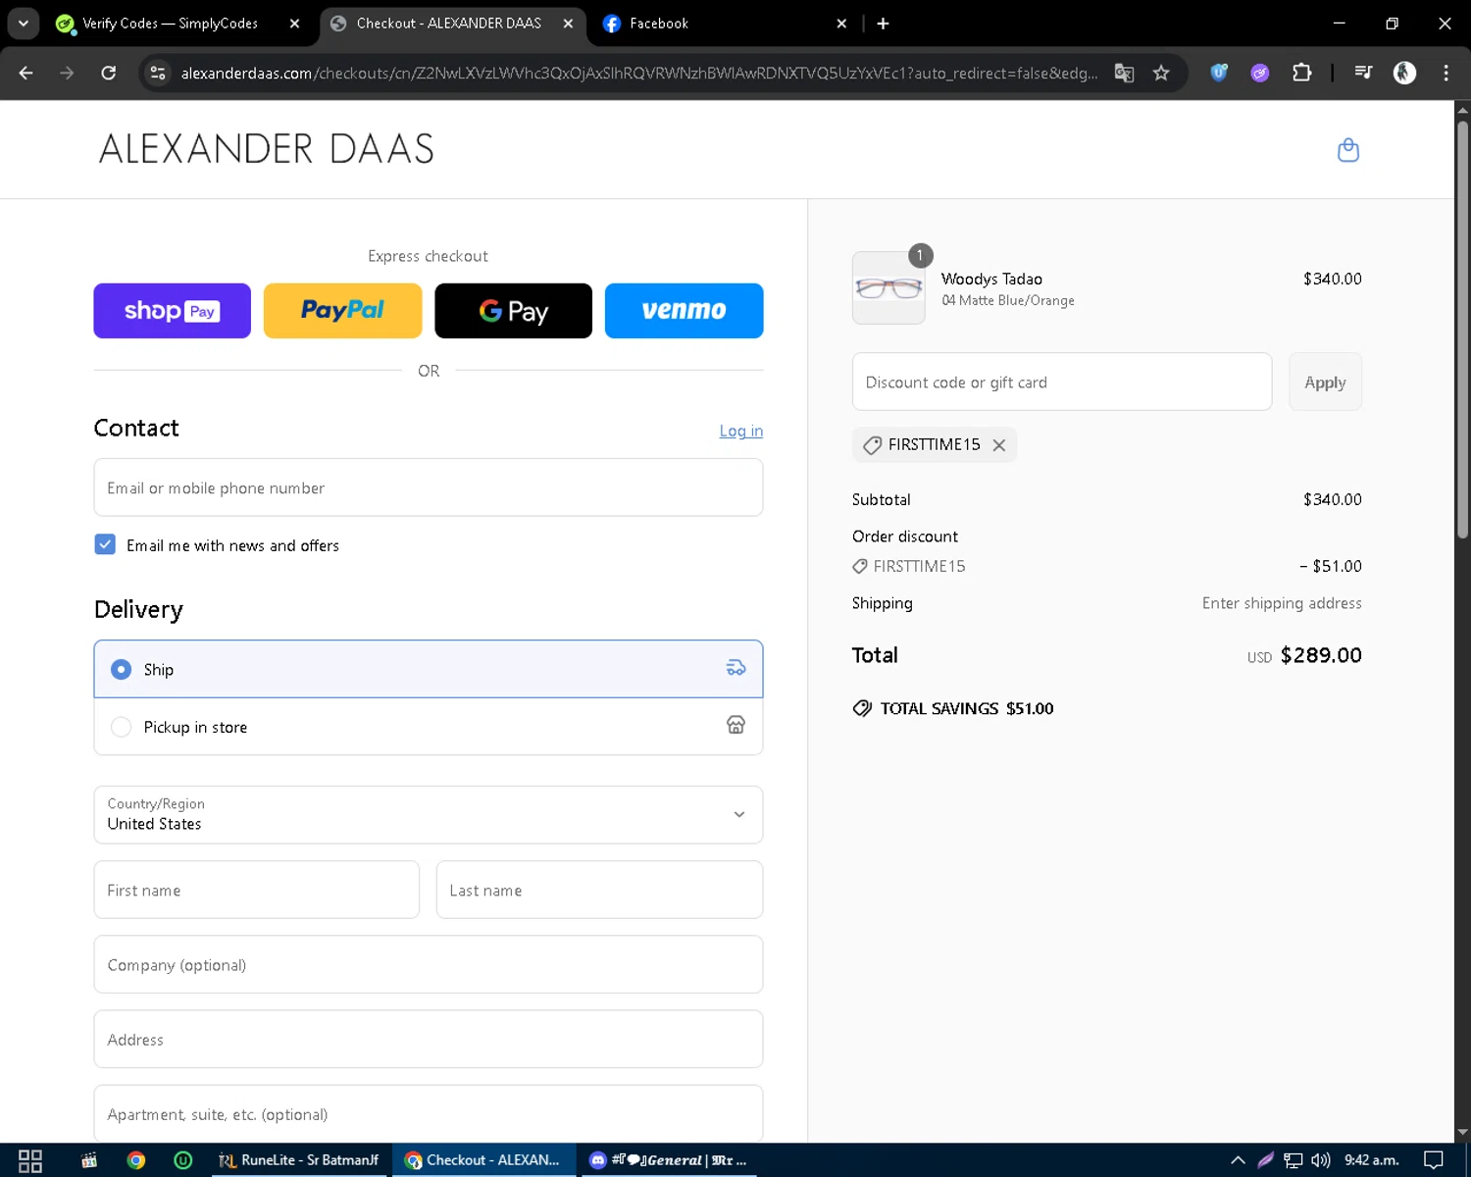Viewport: 1471px width, 1177px height.
Task: Open the site information icon in address bar
Action: [158, 73]
